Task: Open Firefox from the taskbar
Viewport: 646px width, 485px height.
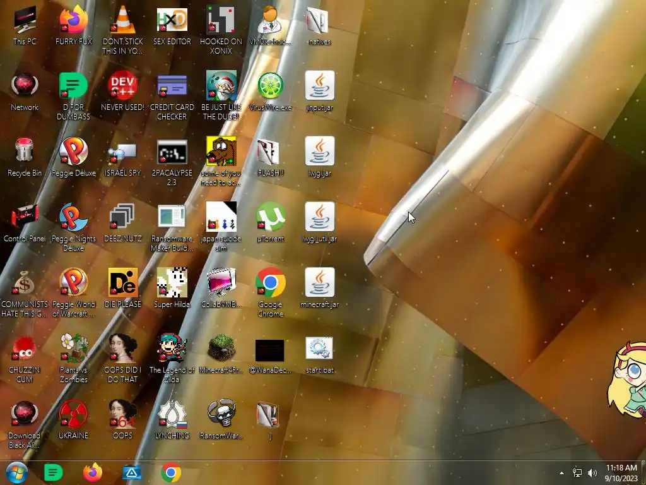Action: (93, 472)
